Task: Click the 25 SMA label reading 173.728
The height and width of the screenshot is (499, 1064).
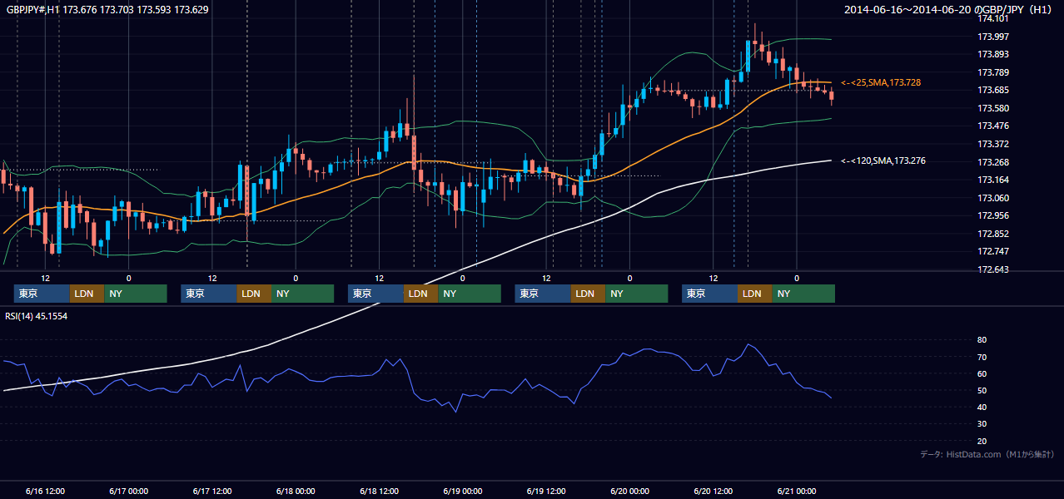Action: (880, 82)
